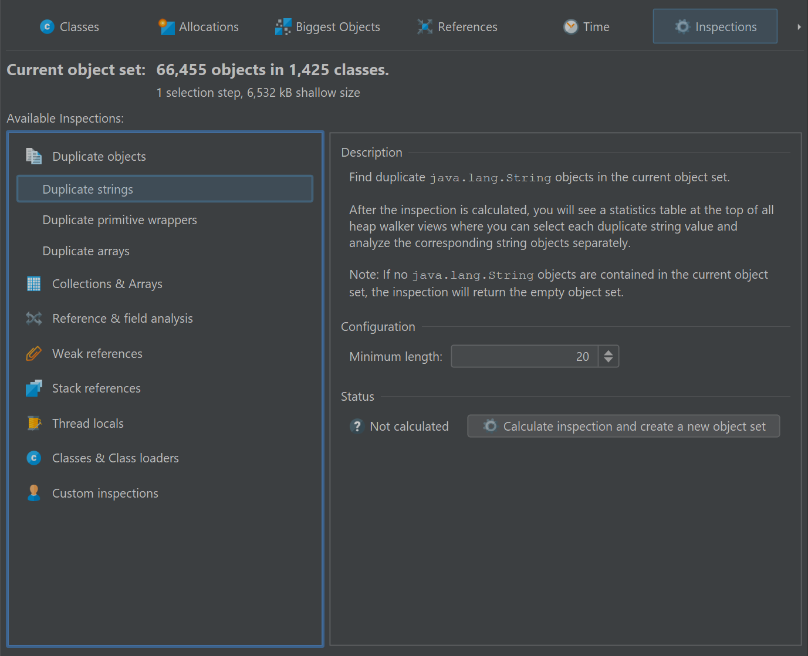Click Calculate inspection and create new object set

[624, 426]
